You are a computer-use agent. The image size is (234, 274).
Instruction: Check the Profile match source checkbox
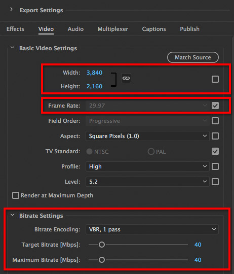[215, 166]
